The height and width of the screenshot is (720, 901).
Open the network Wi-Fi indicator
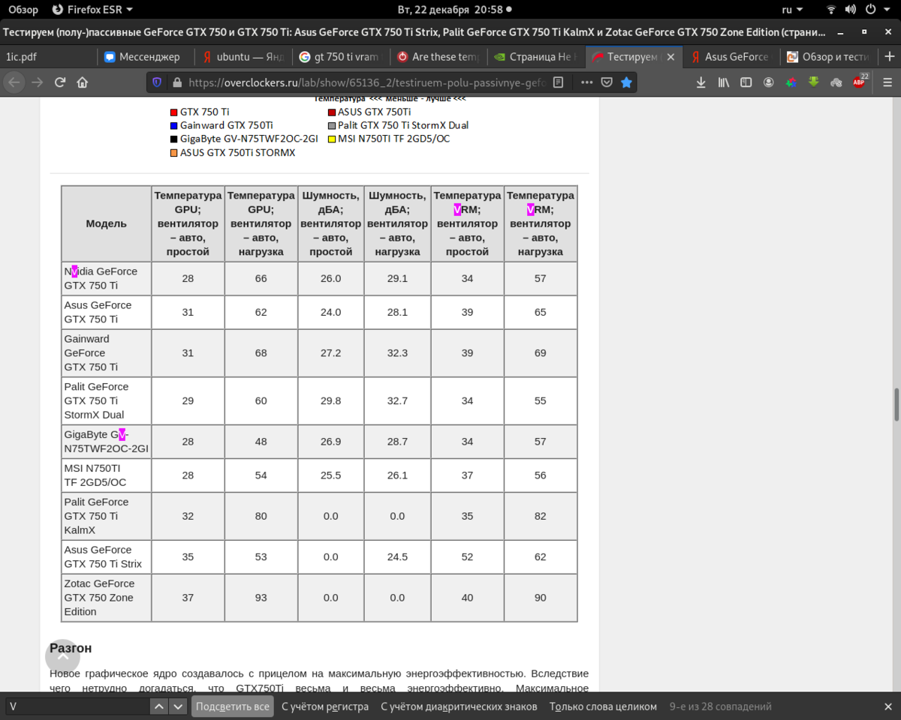[831, 10]
